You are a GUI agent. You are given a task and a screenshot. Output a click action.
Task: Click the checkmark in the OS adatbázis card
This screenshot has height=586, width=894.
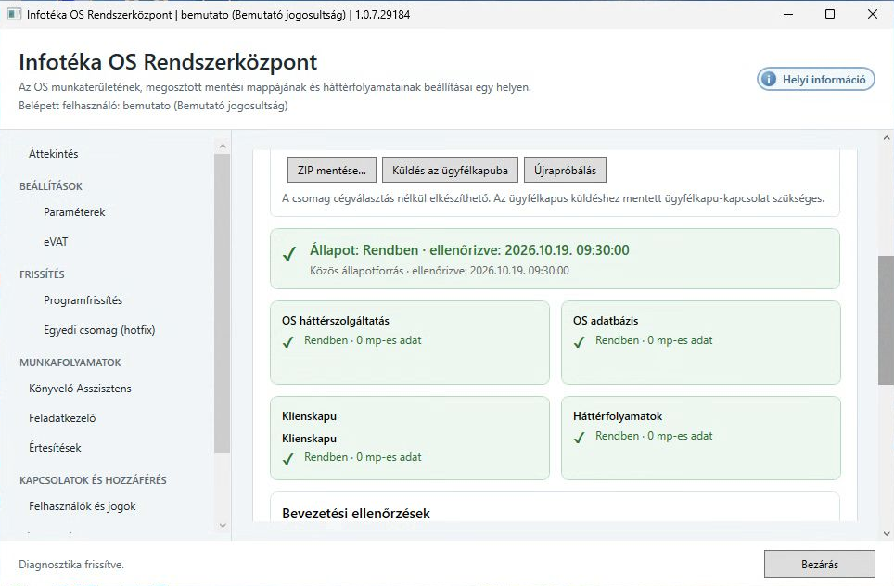click(580, 341)
